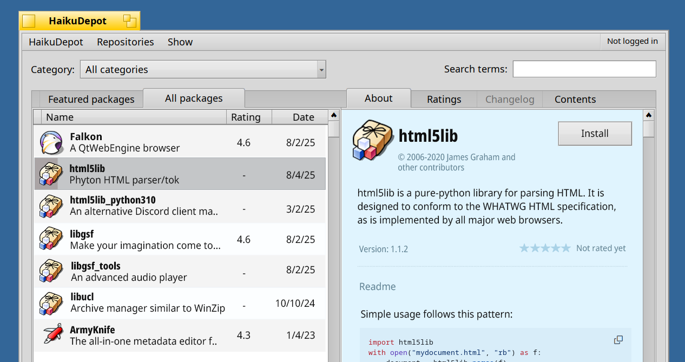Screen dimensions: 685x362
Task: Click the copyright James Graham text
Action: [457, 162]
